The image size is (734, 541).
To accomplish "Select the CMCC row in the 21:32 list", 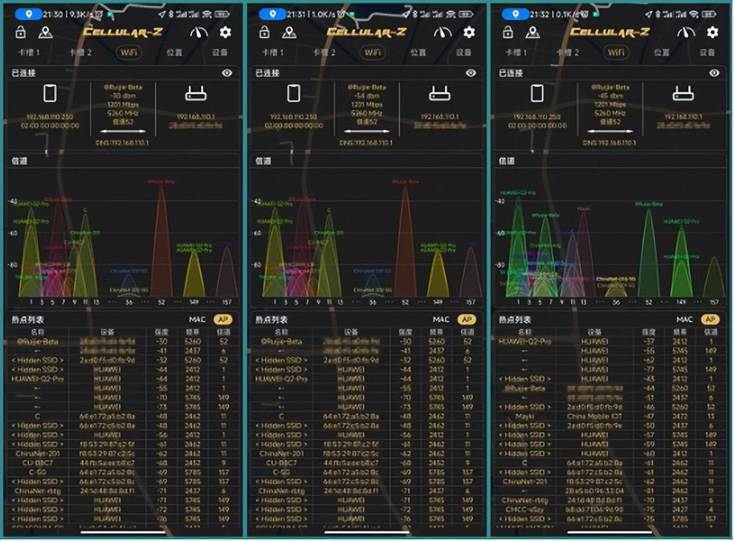I will 610,510.
